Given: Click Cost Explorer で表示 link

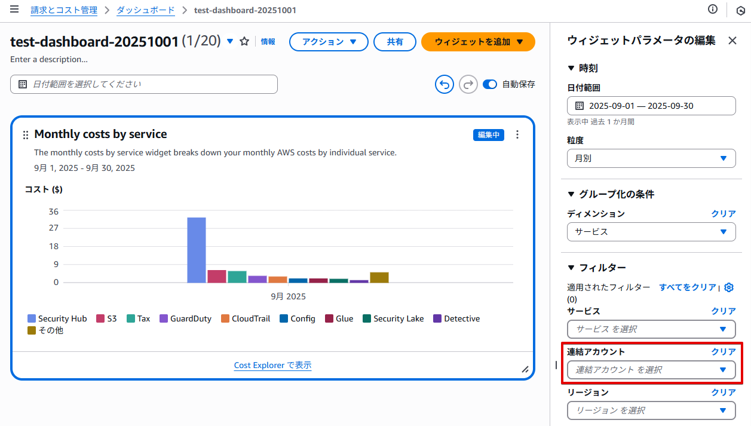Looking at the screenshot, I should click(272, 365).
